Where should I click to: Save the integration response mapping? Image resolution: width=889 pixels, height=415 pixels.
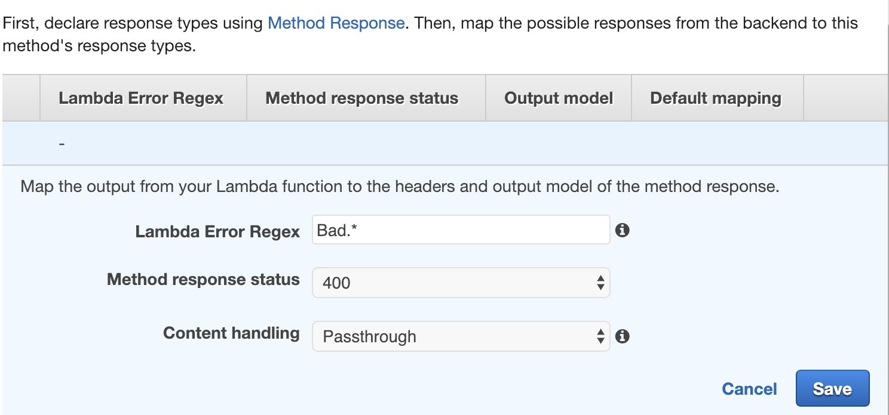(832, 389)
